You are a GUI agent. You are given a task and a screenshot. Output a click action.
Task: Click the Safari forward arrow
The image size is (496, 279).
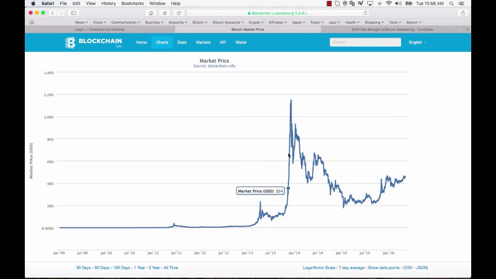click(x=61, y=13)
